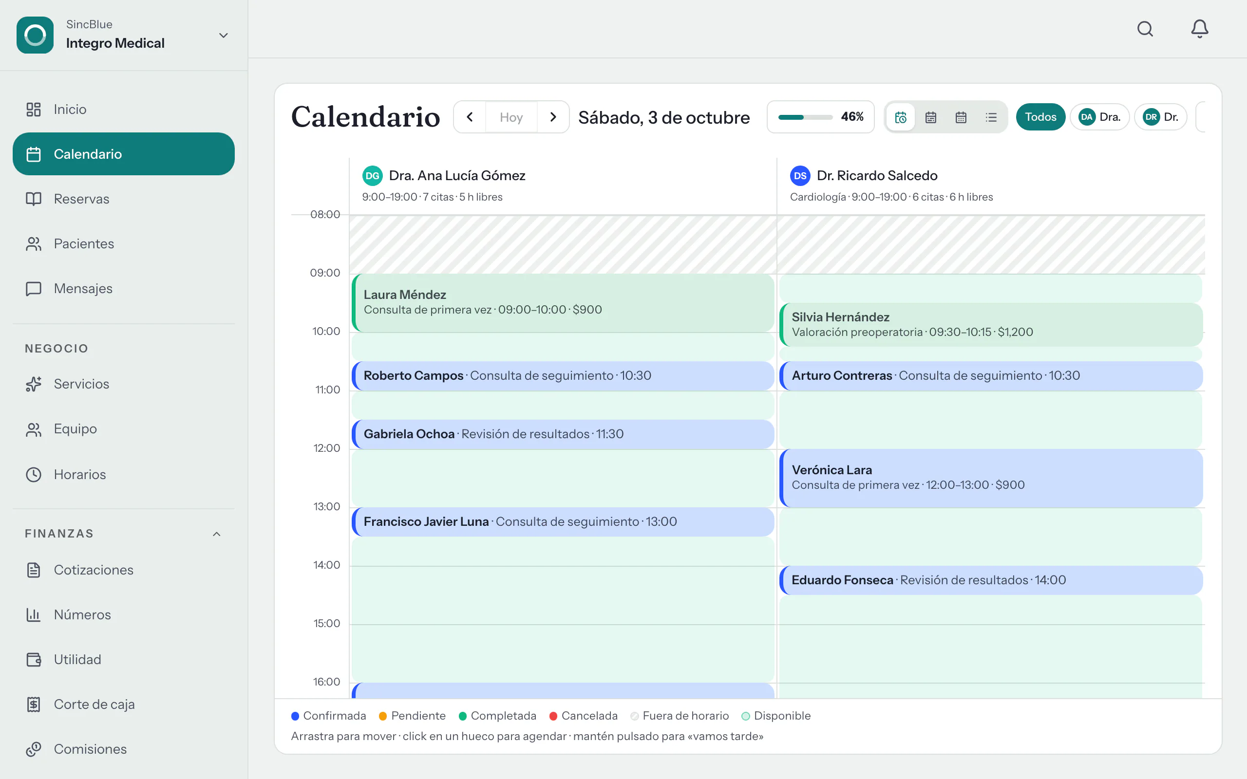Viewport: 1247px width, 779px height.
Task: Click the SincBlue logo icon
Action: pos(35,35)
